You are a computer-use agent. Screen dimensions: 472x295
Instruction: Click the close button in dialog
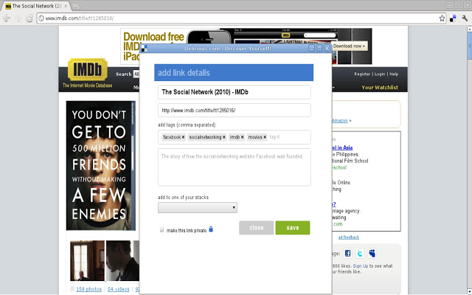(x=256, y=228)
